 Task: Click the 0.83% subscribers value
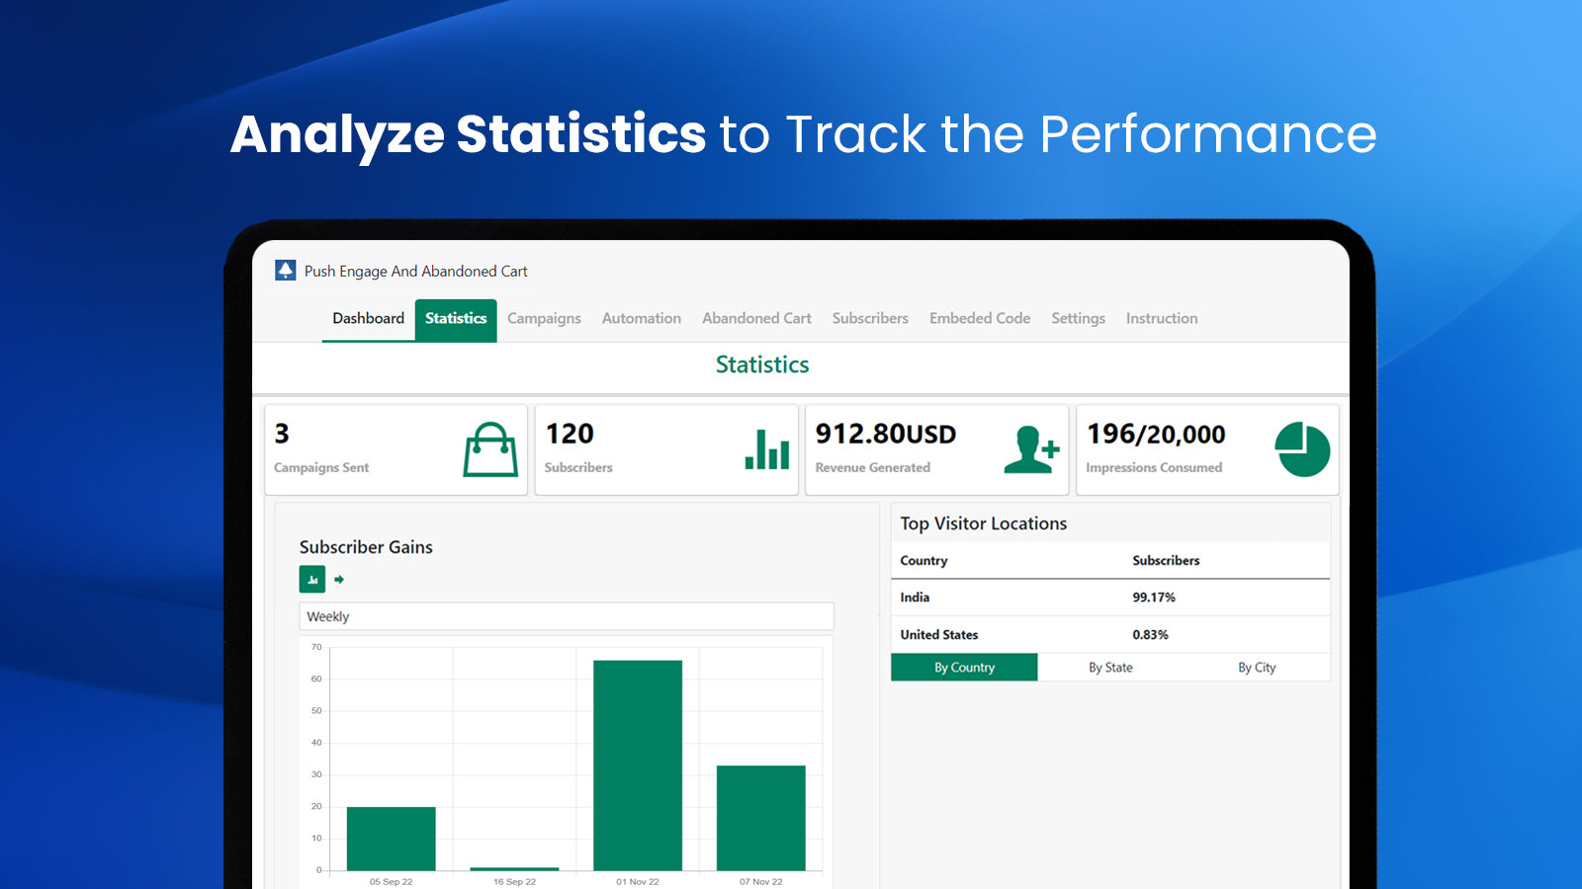(1150, 635)
